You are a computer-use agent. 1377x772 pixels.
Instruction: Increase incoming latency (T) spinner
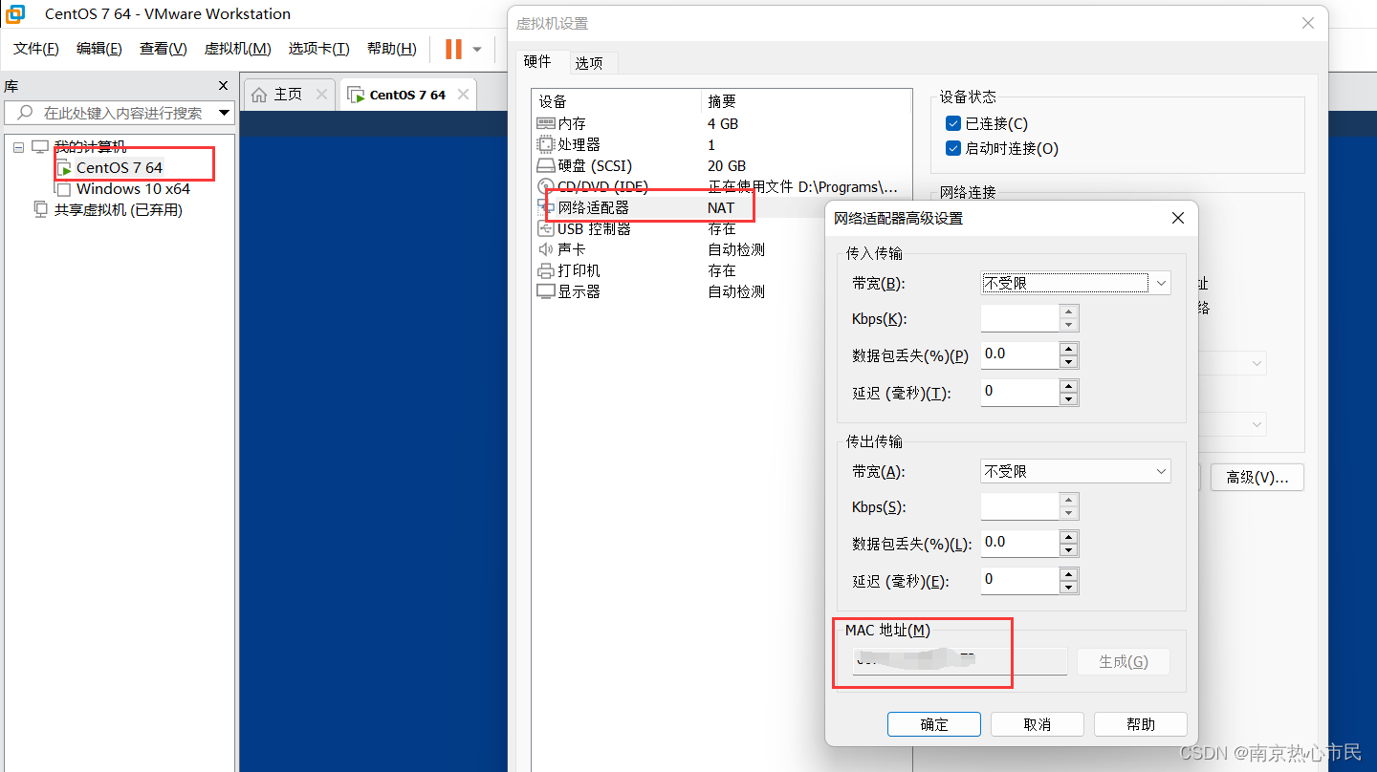click(1069, 386)
